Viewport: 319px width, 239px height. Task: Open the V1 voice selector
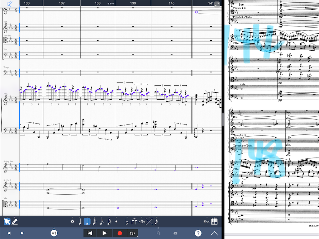(54, 233)
